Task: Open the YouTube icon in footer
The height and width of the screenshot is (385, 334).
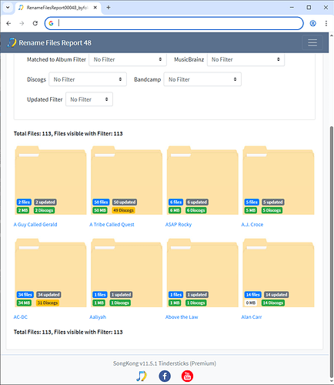Action: 187,376
